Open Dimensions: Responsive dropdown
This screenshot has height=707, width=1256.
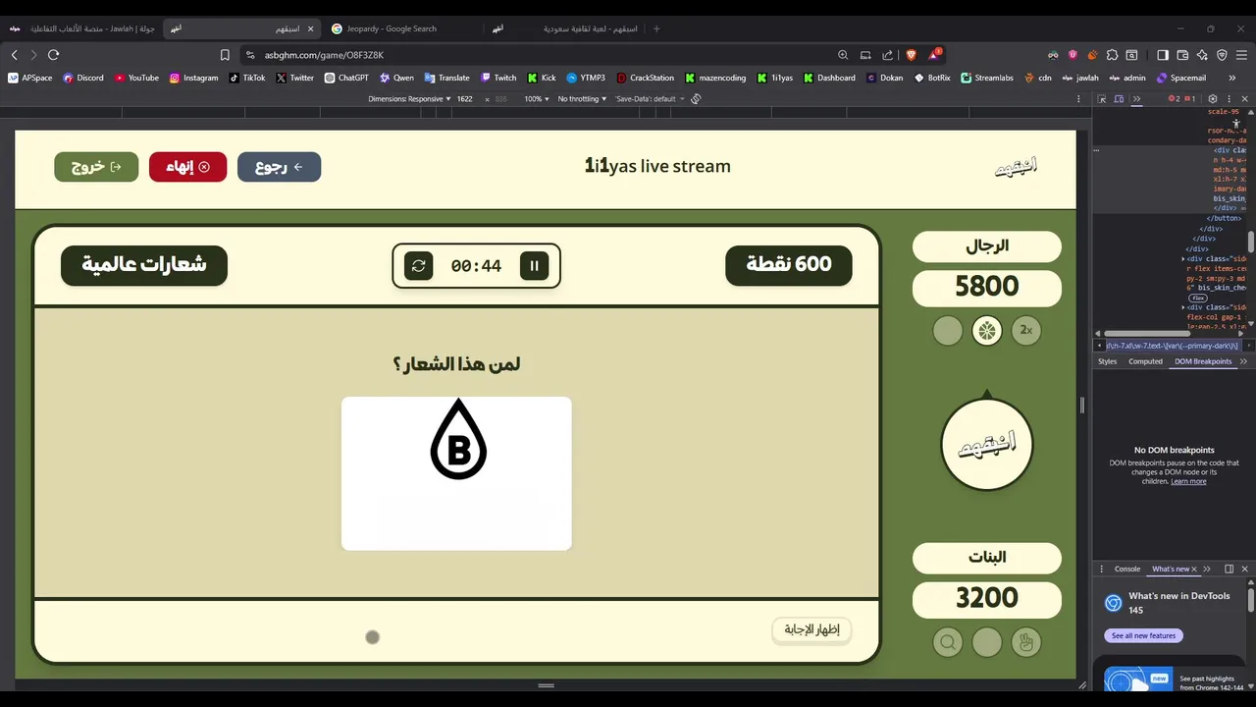click(409, 99)
